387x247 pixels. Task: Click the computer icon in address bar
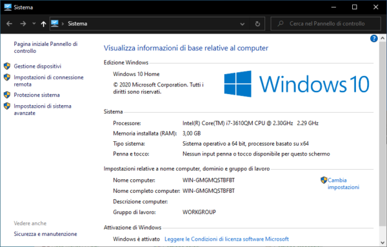tap(55, 24)
